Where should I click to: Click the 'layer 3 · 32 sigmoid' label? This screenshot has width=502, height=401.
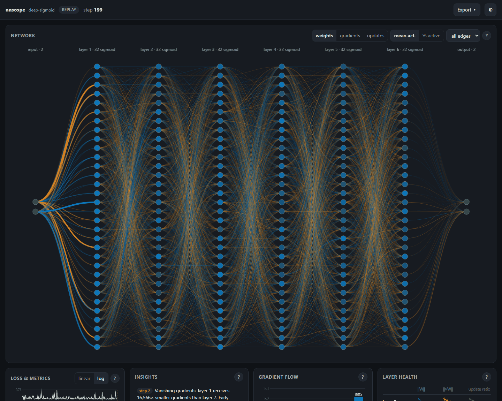click(220, 50)
